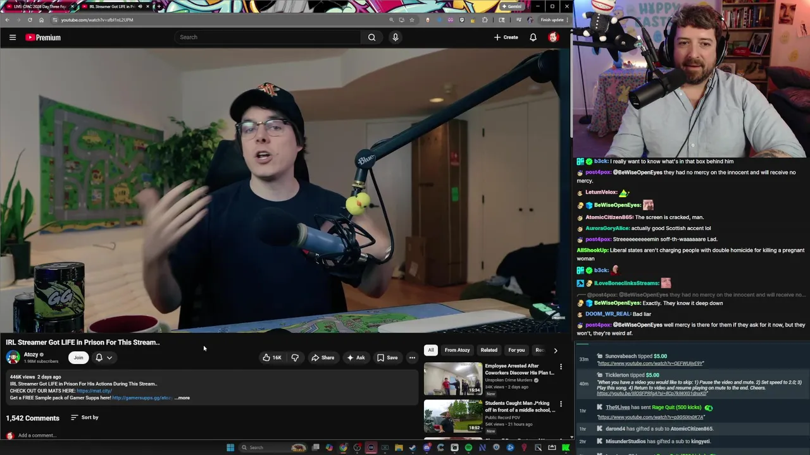Click the youtube.com address bar

click(218, 20)
